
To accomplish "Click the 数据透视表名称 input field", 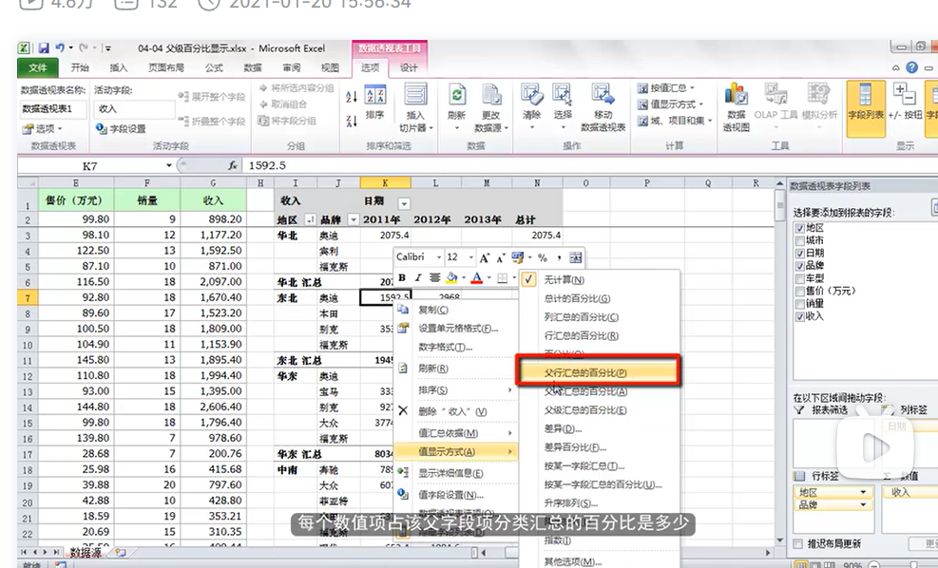I will (53, 109).
